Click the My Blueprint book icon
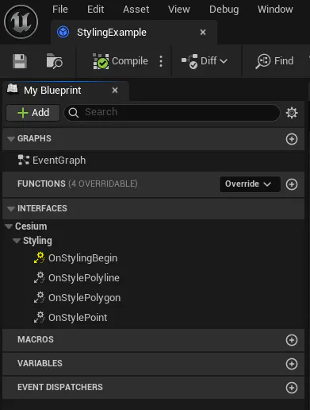This screenshot has height=410, width=310. pyautogui.click(x=13, y=89)
